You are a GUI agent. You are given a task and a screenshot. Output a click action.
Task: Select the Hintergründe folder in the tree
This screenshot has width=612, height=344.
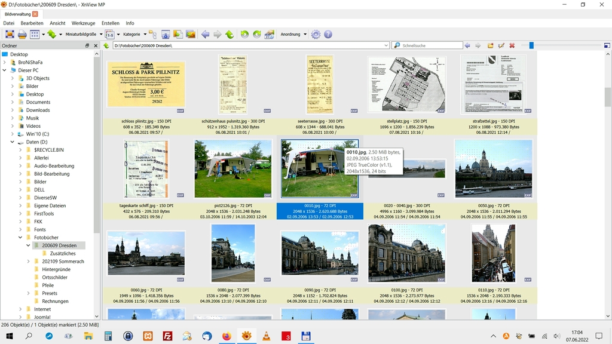[56, 269]
